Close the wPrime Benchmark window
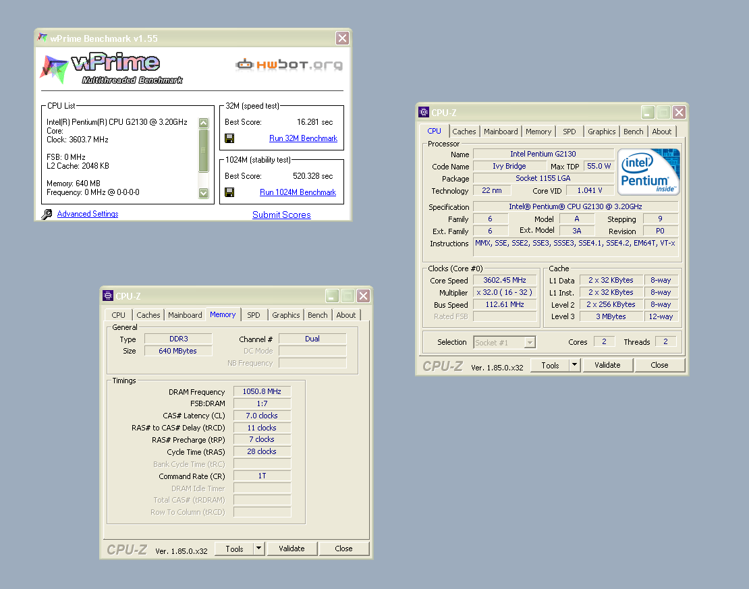Screen dimensions: 749x589 pos(343,38)
